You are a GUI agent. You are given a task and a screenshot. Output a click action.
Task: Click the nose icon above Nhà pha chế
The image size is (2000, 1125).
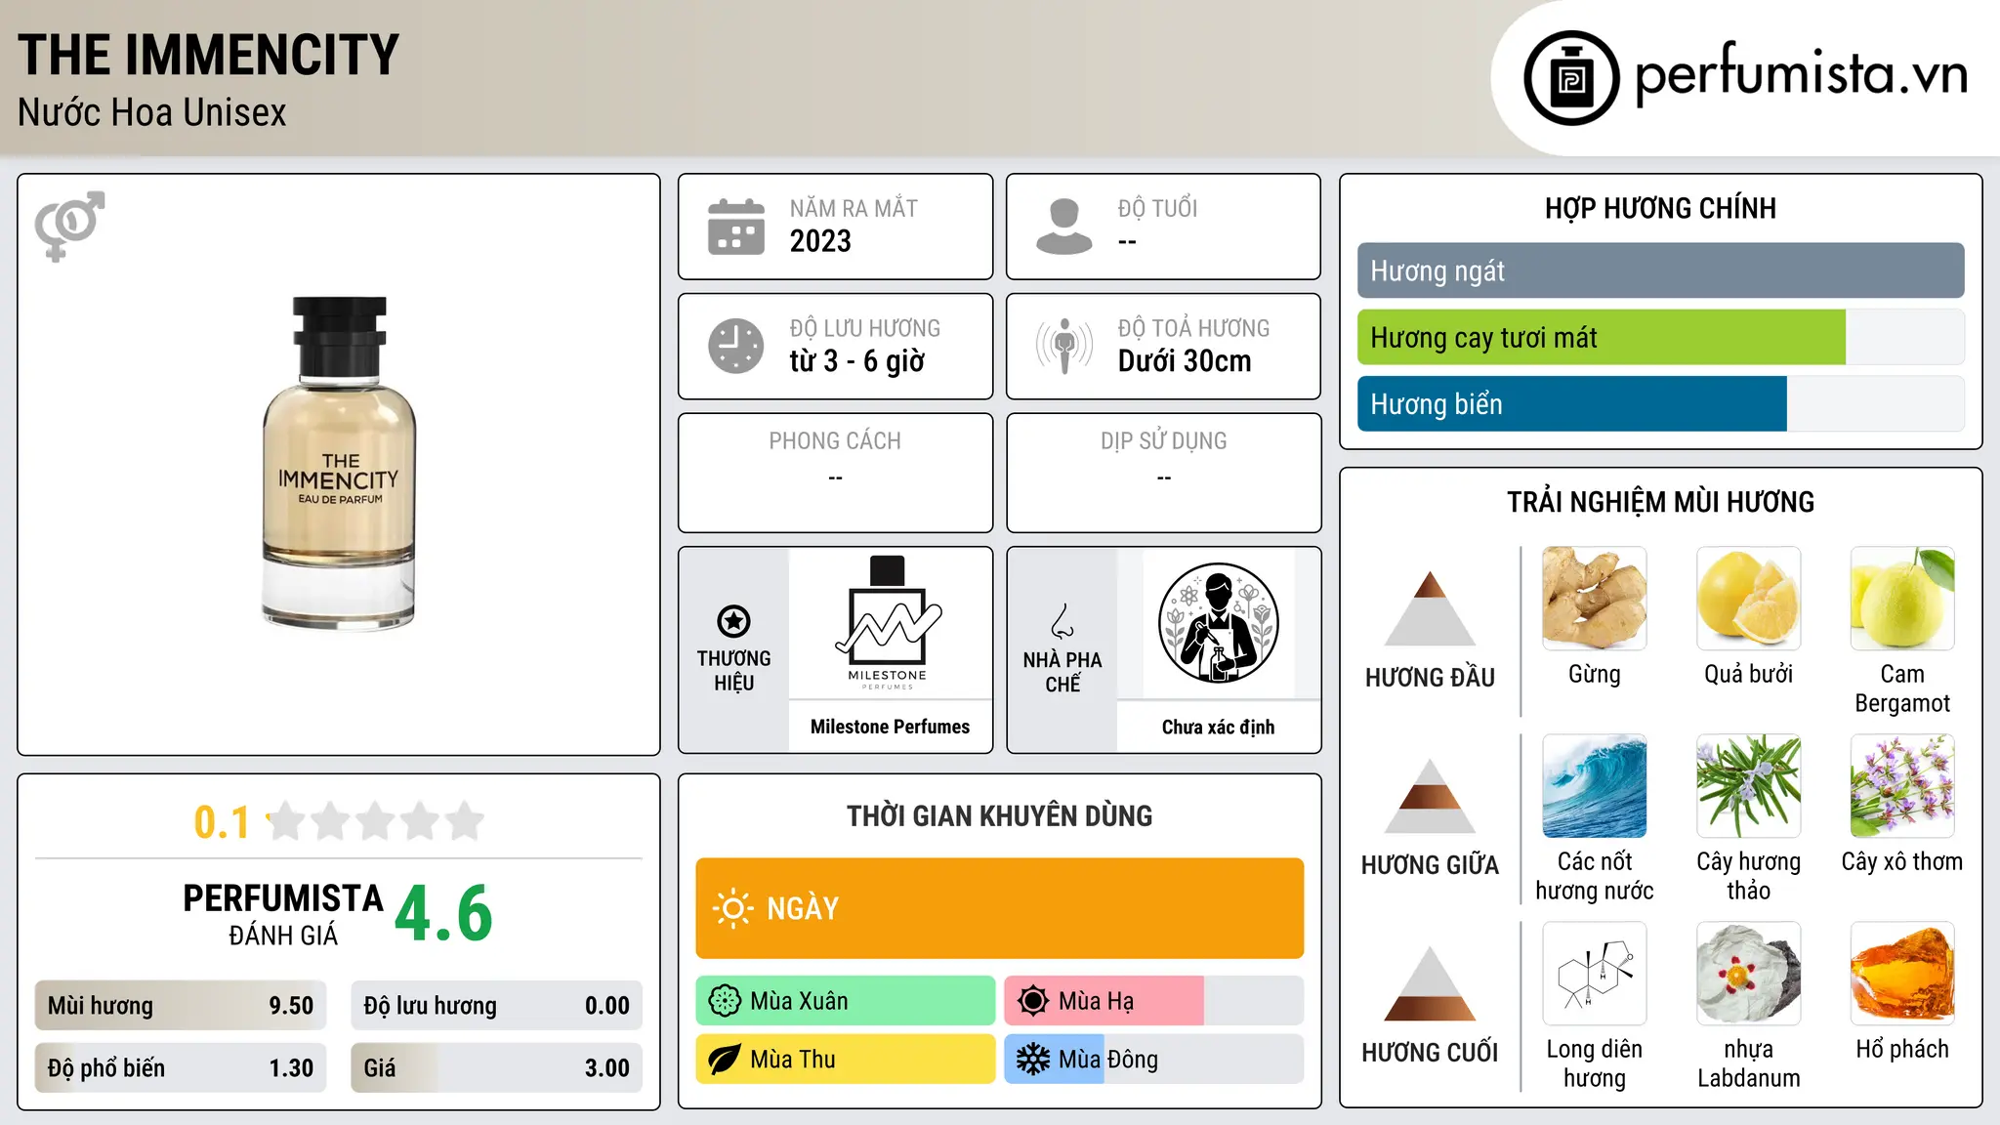pyautogui.click(x=1062, y=621)
